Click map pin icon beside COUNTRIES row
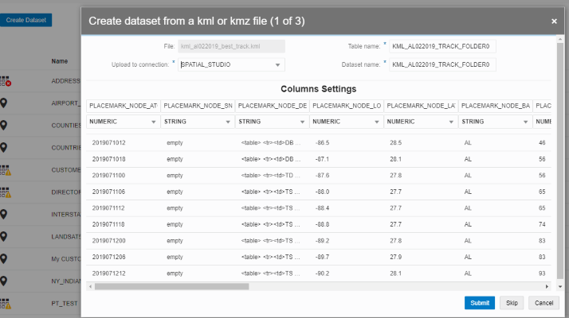Screen dimensions: 569x318 [4, 147]
